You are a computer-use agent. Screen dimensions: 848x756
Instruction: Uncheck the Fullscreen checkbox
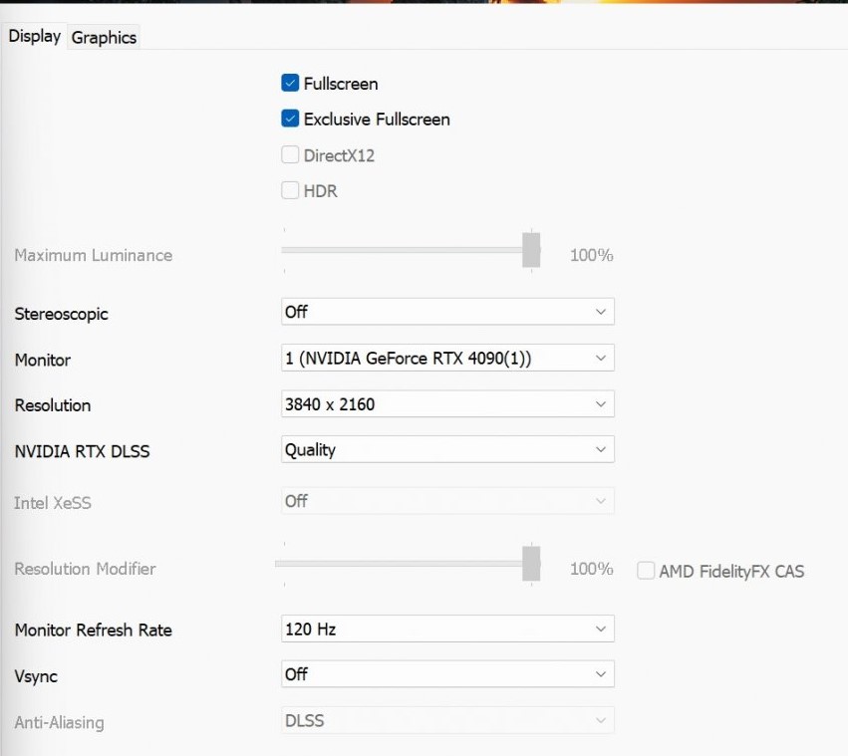point(290,84)
